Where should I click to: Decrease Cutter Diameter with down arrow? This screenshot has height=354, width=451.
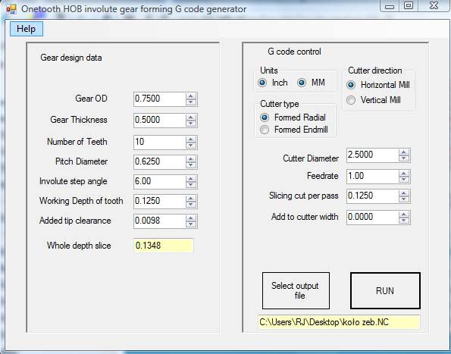point(404,158)
